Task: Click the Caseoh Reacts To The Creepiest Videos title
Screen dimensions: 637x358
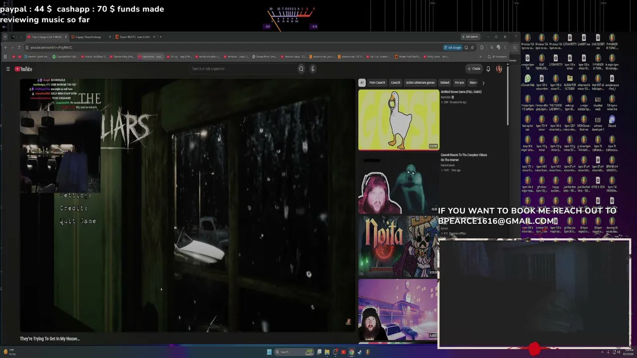Action: pos(464,158)
